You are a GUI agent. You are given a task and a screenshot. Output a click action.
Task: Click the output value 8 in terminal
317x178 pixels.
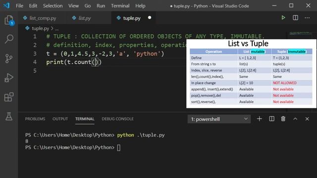[27, 141]
